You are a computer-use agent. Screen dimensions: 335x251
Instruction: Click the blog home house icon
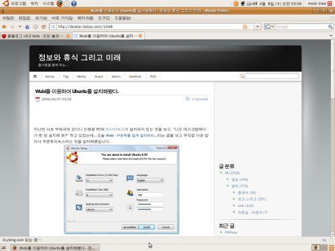pyautogui.click(x=35, y=76)
